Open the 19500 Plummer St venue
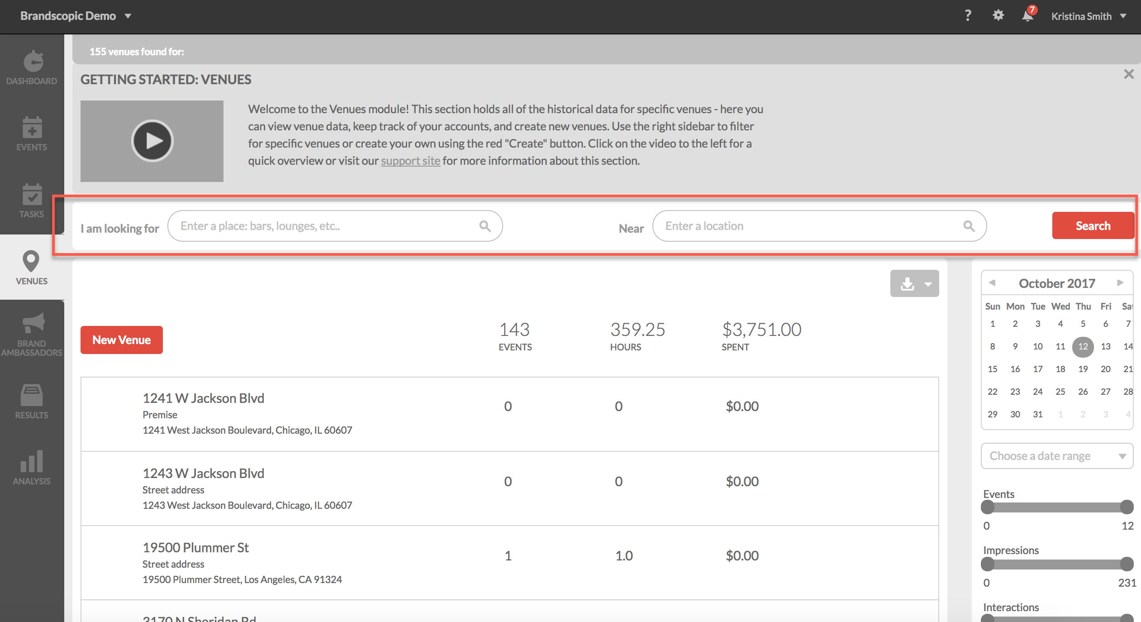 pyautogui.click(x=195, y=547)
